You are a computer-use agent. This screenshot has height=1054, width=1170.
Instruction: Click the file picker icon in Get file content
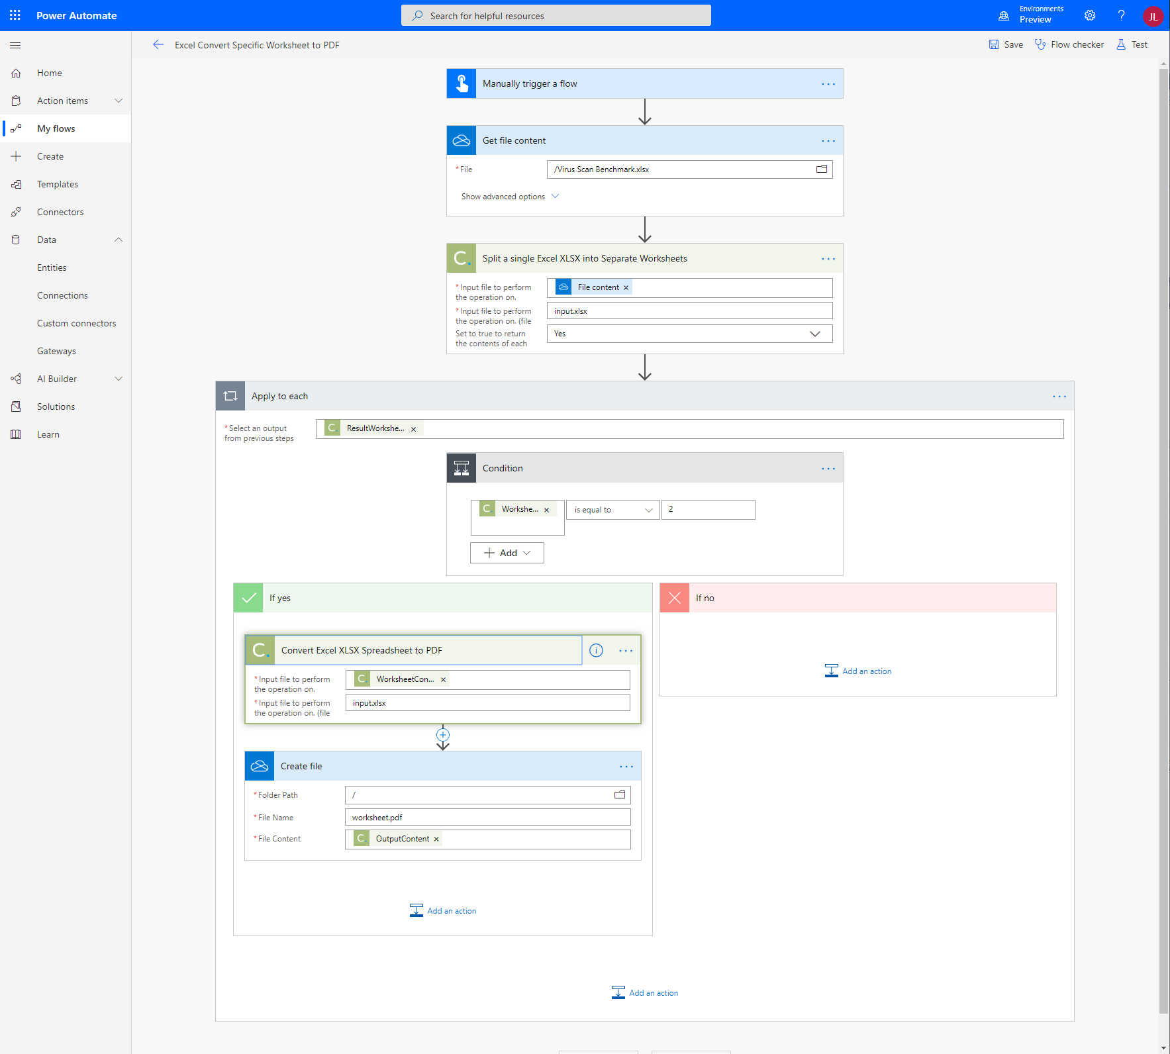(821, 169)
